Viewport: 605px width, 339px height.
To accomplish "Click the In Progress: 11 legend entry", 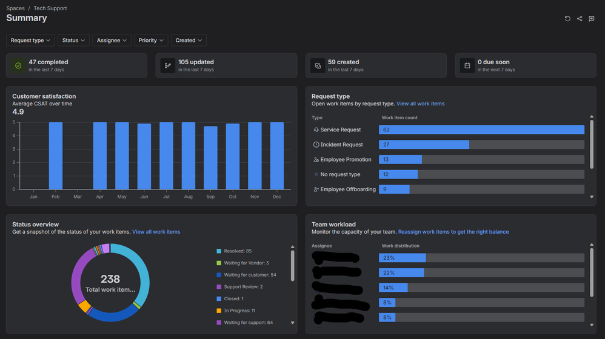I will coord(236,311).
